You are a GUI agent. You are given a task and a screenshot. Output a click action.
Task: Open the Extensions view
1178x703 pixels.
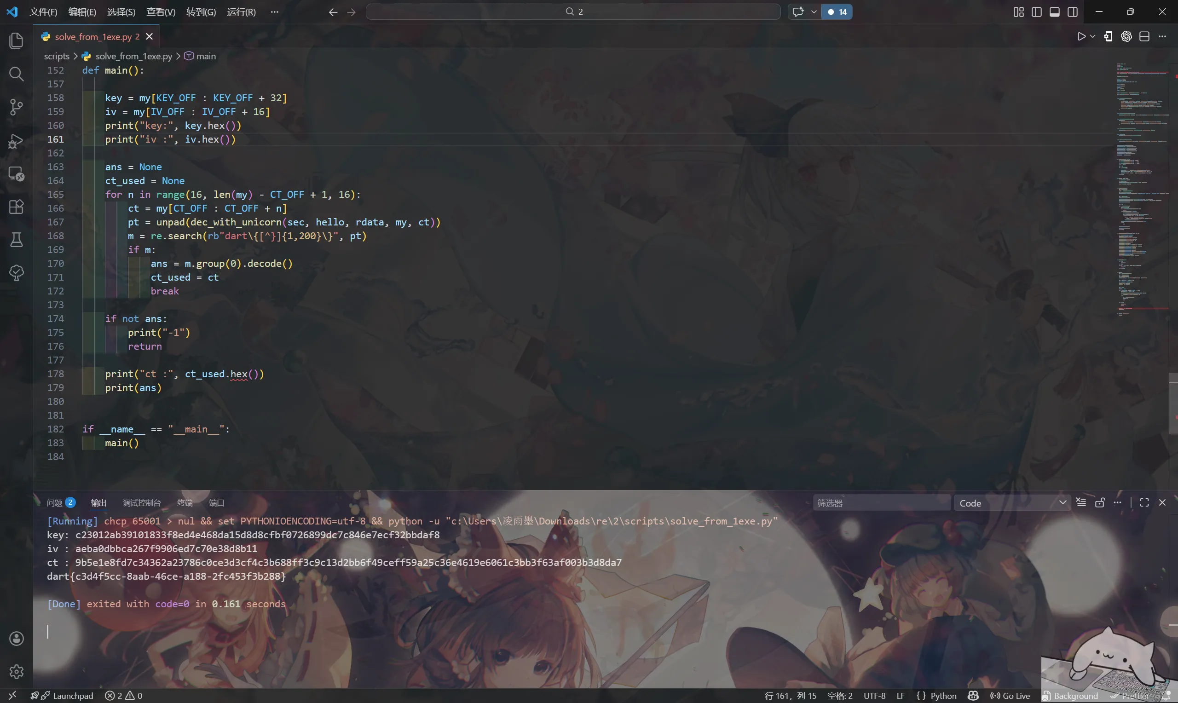tap(16, 207)
